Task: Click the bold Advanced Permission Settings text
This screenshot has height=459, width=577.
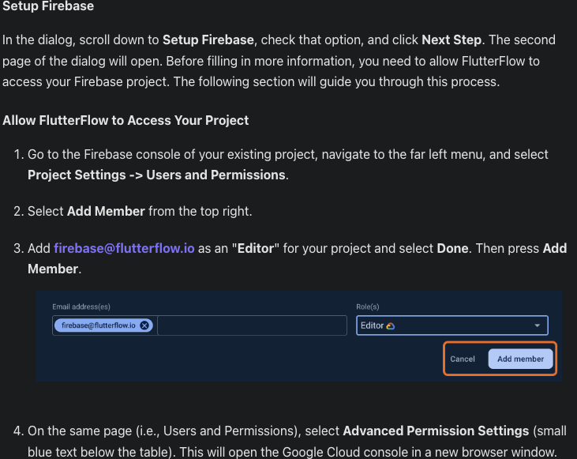Action: (x=436, y=431)
